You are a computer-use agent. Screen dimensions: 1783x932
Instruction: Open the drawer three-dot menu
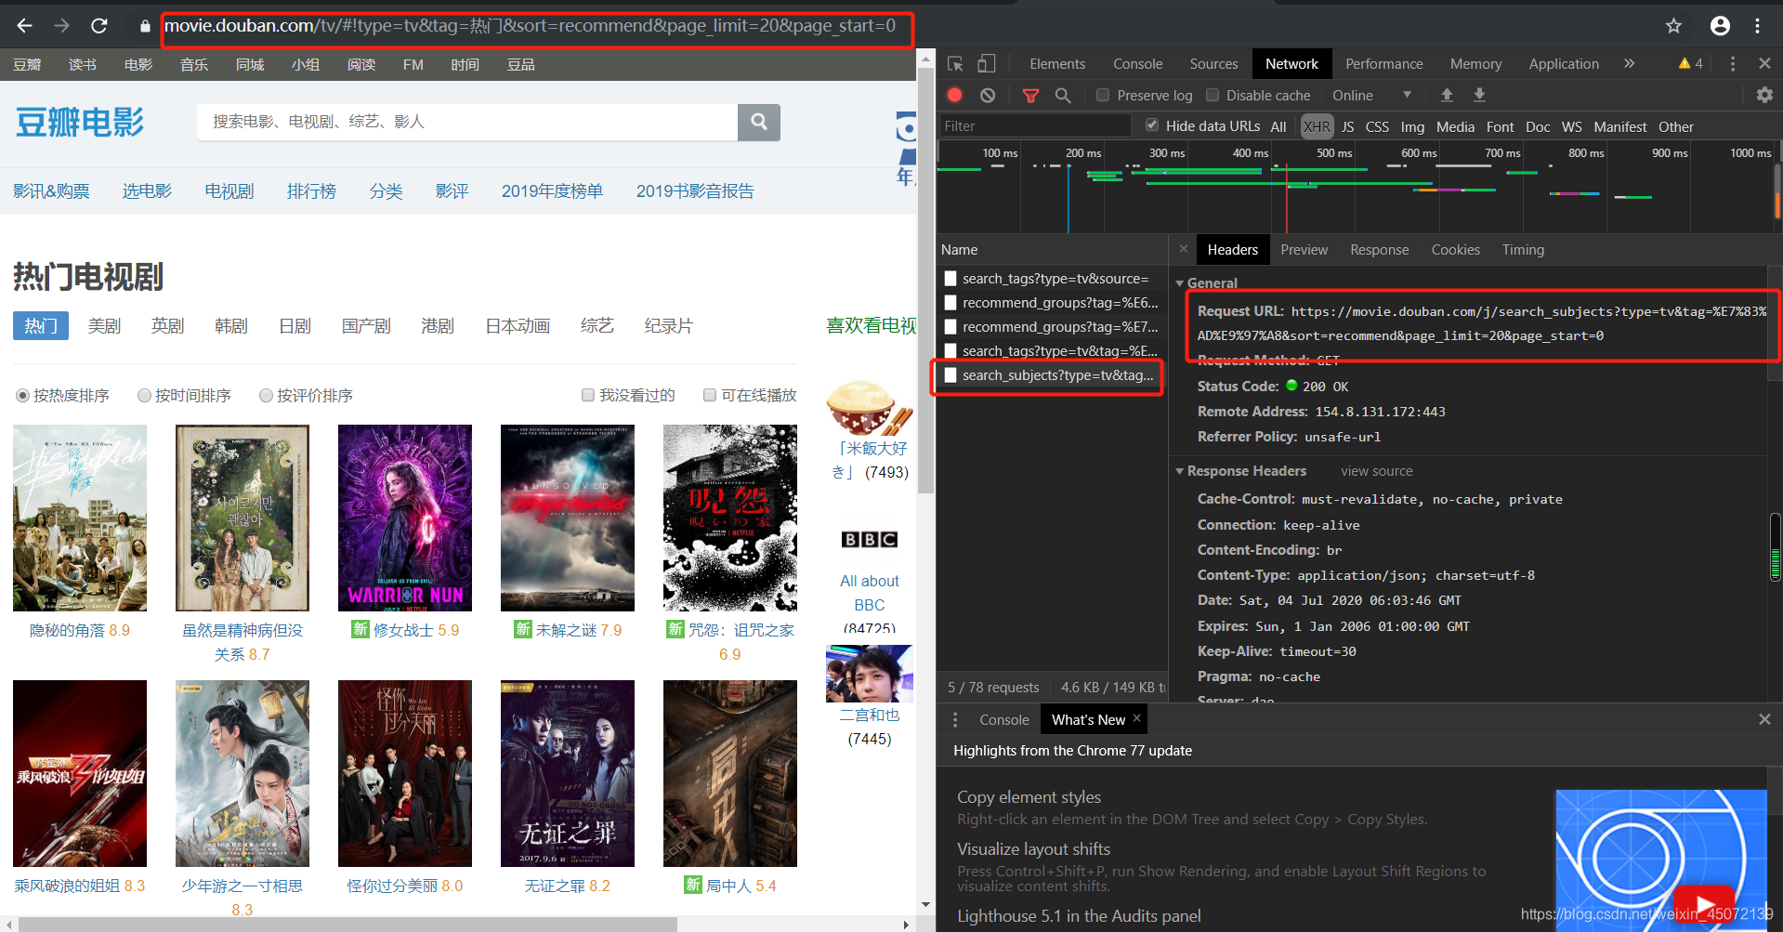click(955, 719)
